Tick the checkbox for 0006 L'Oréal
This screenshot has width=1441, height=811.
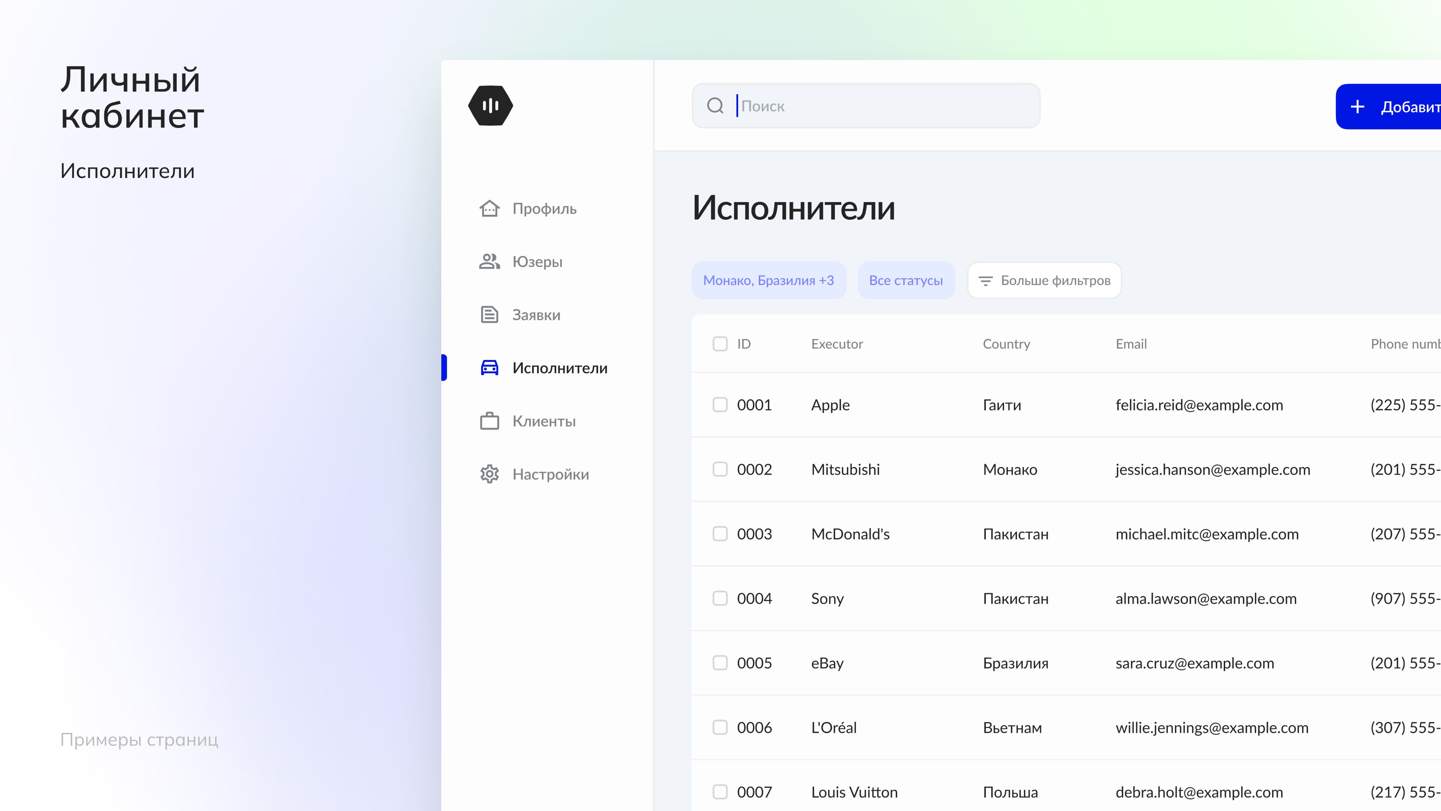coord(720,727)
